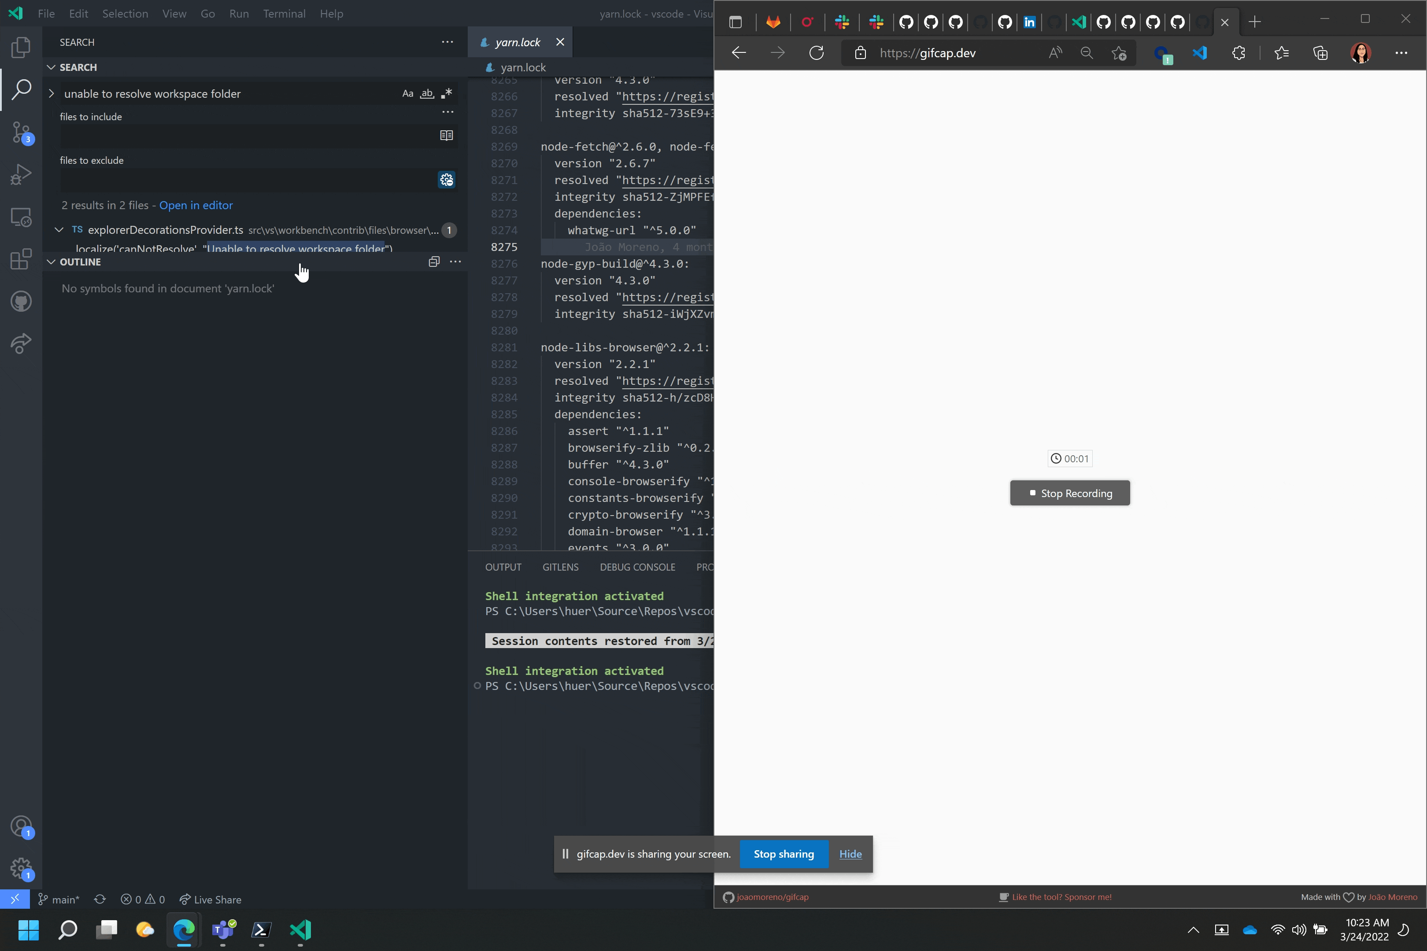The image size is (1427, 951).
Task: Toggle Match Whole Word option
Action: coord(427,93)
